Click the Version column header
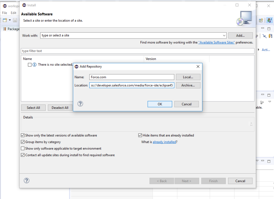The height and width of the screenshot is (199, 274). (151, 59)
